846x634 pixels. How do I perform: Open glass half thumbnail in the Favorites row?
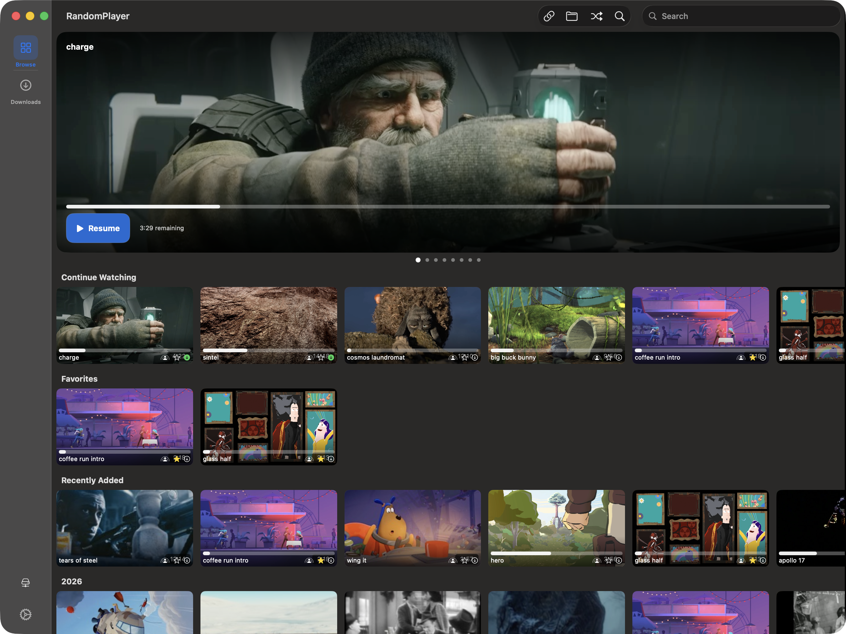tap(269, 427)
